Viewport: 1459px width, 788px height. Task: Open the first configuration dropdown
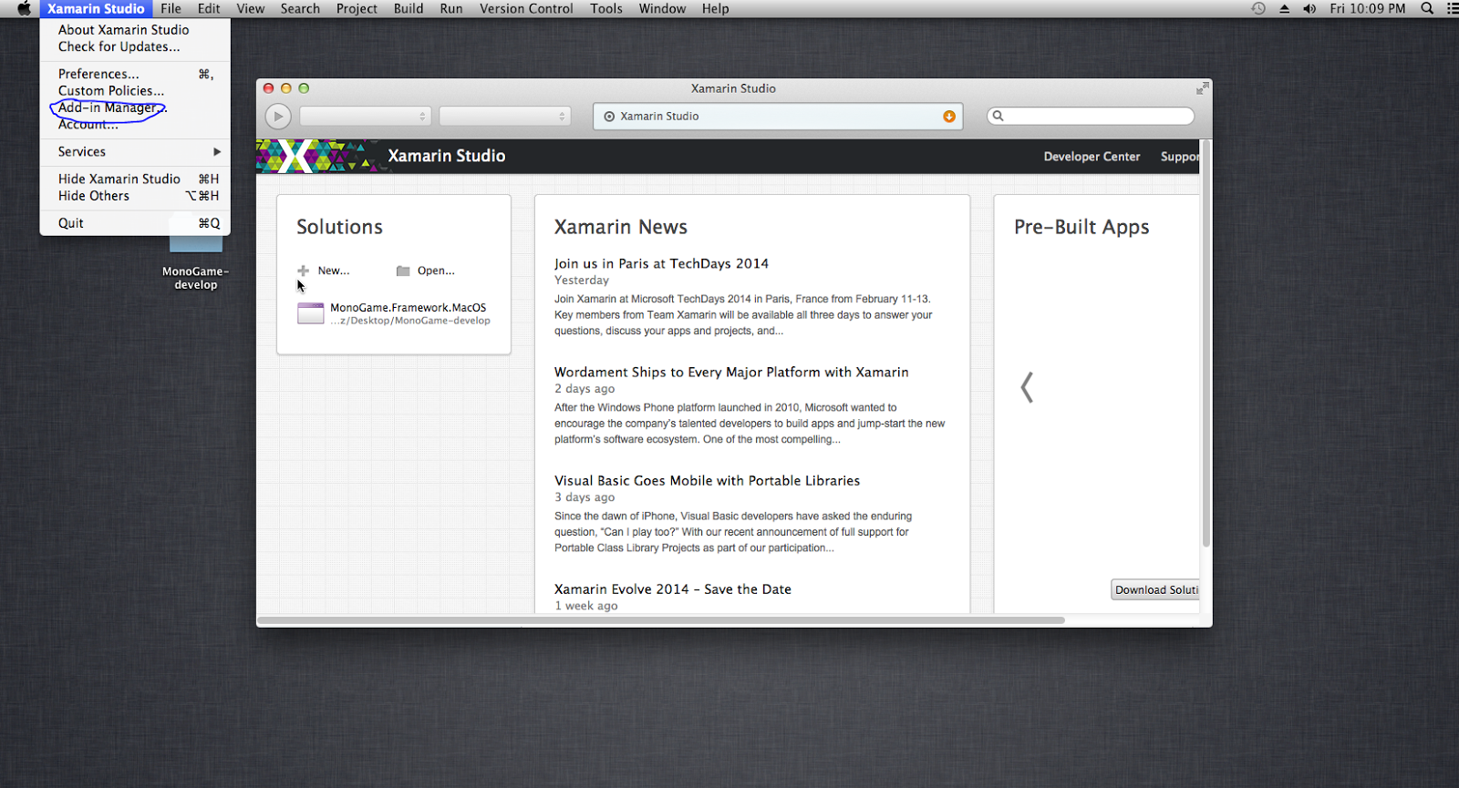pyautogui.click(x=365, y=117)
